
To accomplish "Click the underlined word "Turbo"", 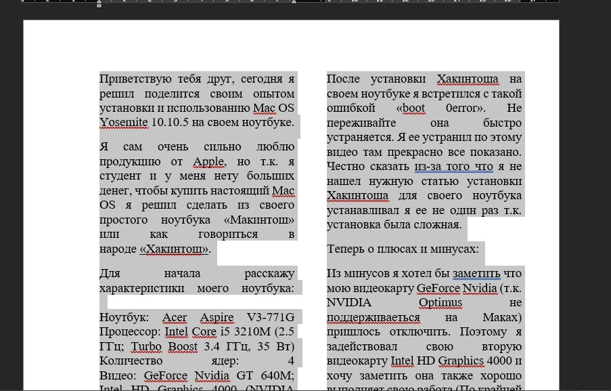I will click(x=146, y=346).
